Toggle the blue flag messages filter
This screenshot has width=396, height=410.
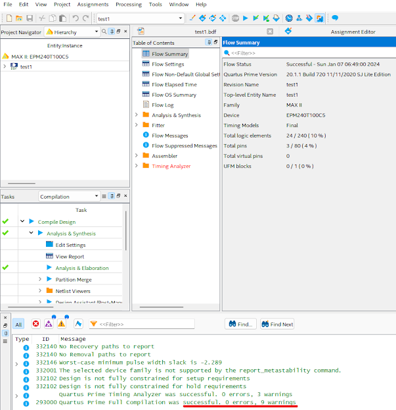[x=78, y=324]
